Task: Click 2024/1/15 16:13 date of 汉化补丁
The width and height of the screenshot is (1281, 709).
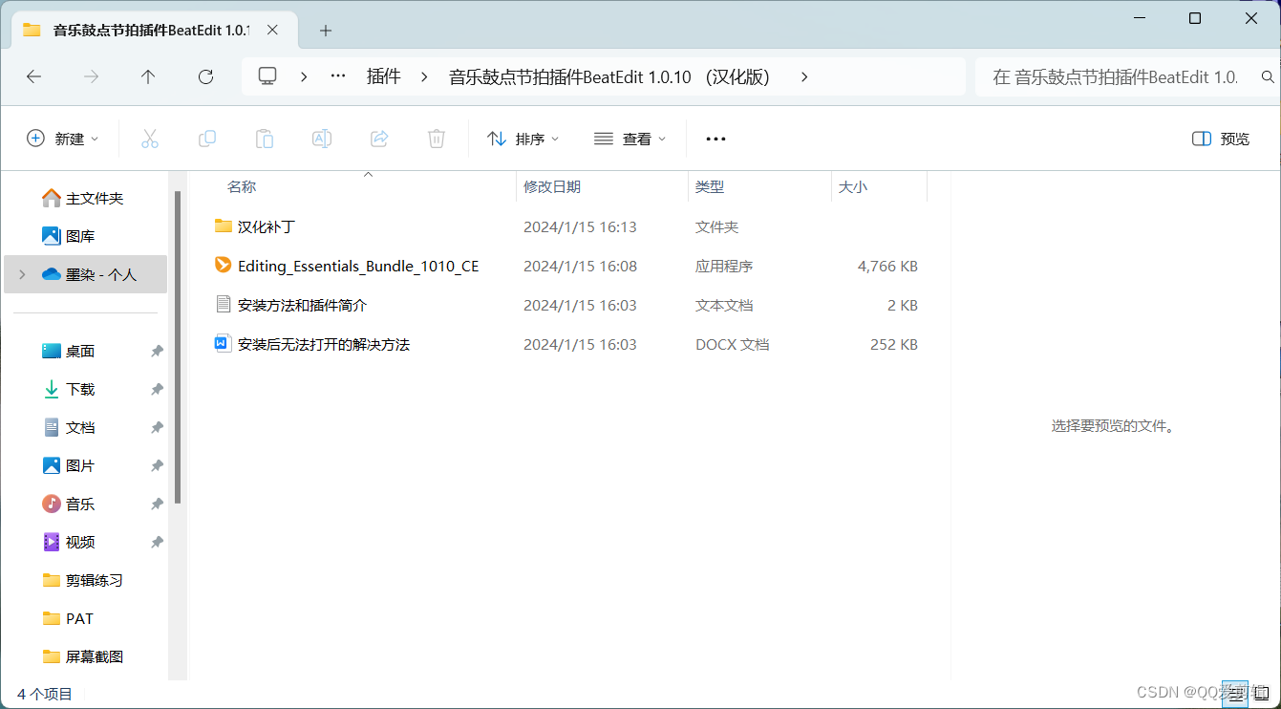Action: point(580,226)
